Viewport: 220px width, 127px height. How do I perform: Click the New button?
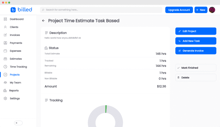point(201,10)
